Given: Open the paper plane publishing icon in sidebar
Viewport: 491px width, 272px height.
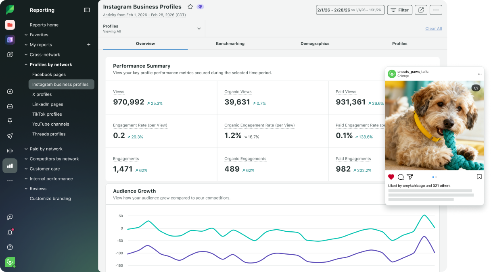Looking at the screenshot, I should (x=10, y=136).
